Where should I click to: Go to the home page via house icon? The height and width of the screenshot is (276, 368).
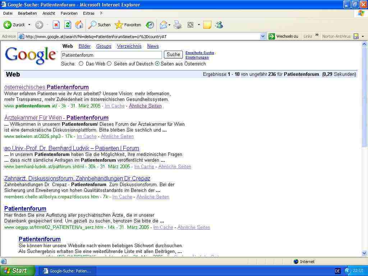[x=79, y=25]
